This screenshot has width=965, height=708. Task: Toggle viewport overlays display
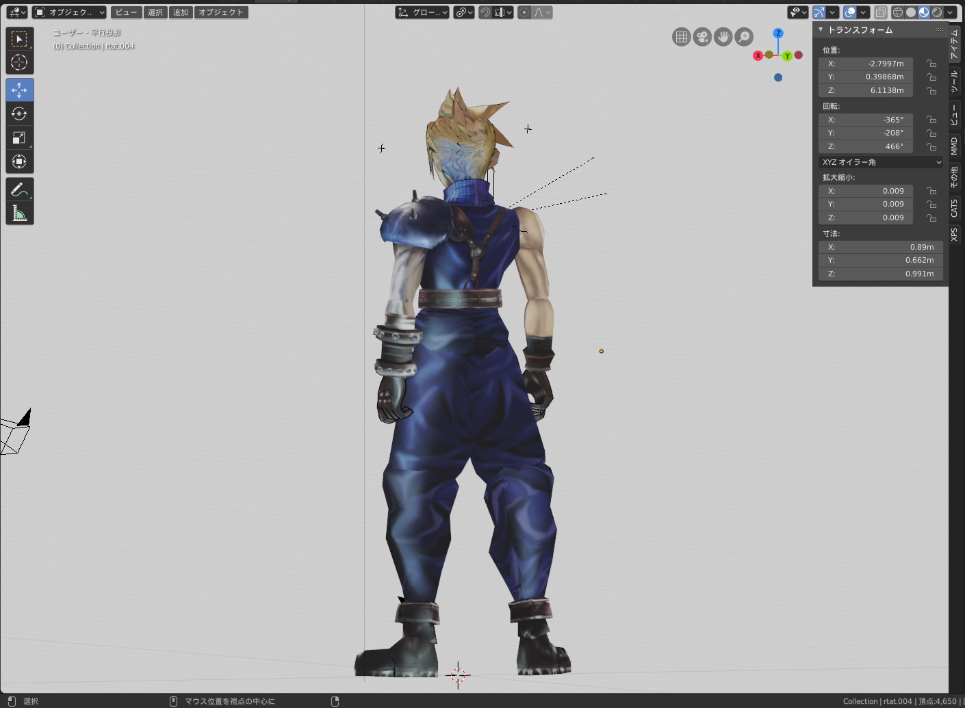pos(850,12)
